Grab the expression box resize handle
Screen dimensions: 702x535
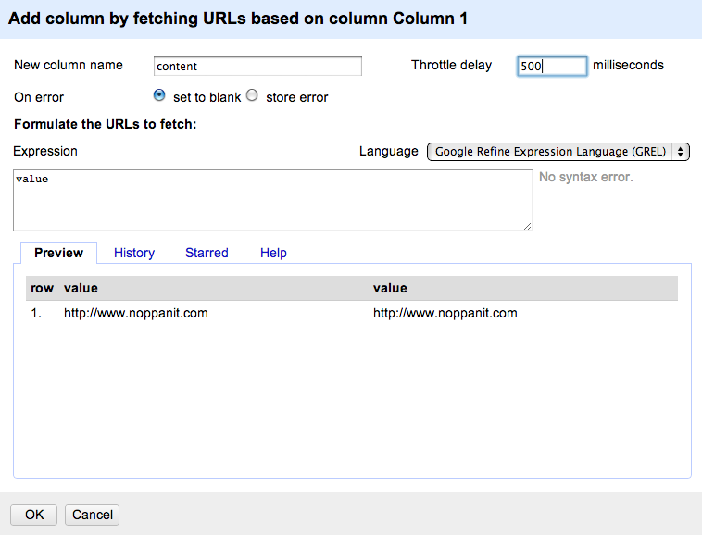click(527, 227)
